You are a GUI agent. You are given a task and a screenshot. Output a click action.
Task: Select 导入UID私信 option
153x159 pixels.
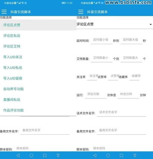point(38,68)
